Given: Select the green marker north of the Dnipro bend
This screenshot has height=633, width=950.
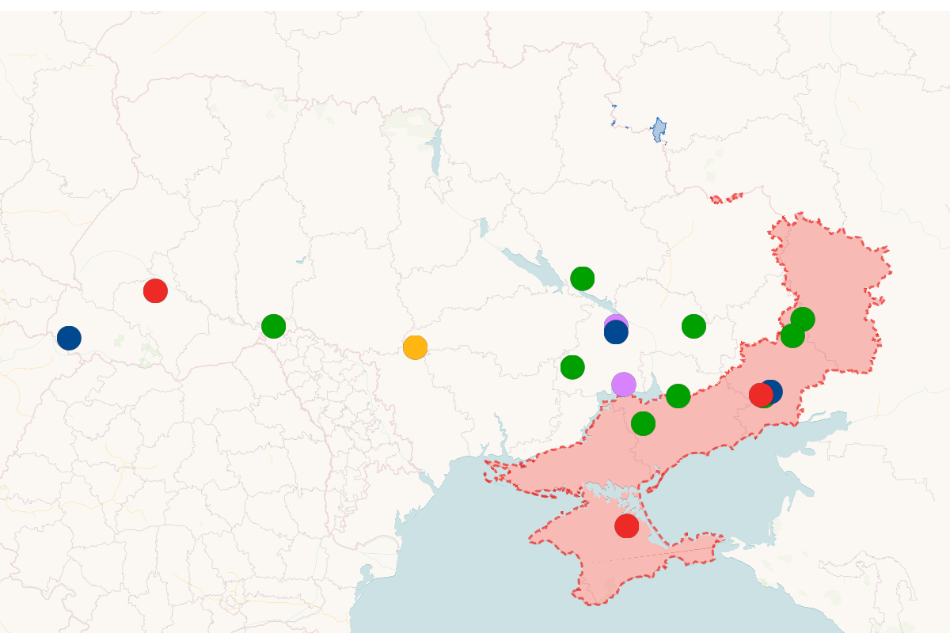Looking at the screenshot, I should [583, 279].
